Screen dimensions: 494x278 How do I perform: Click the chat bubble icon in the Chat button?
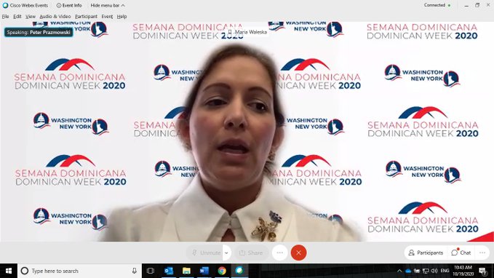pyautogui.click(x=454, y=253)
